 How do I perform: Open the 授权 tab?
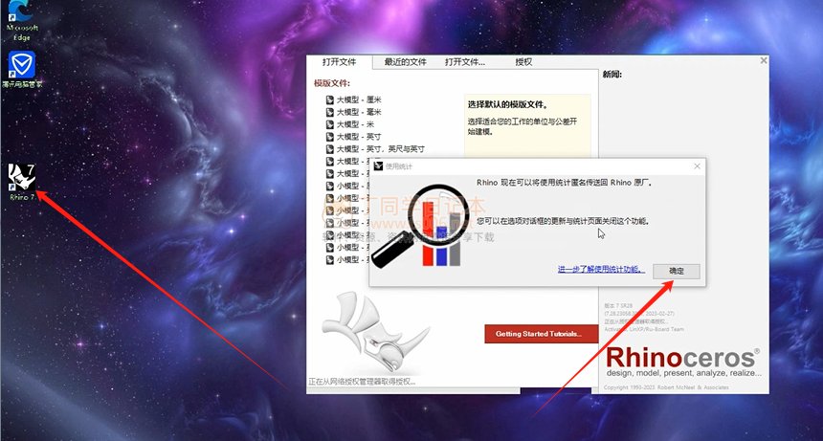click(x=523, y=62)
